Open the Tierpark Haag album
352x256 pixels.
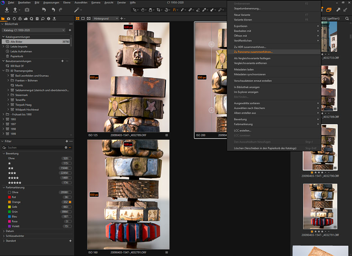(x=23, y=105)
